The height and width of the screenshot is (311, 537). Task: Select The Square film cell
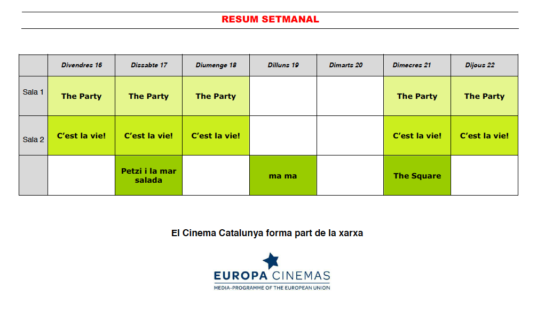coord(417,175)
